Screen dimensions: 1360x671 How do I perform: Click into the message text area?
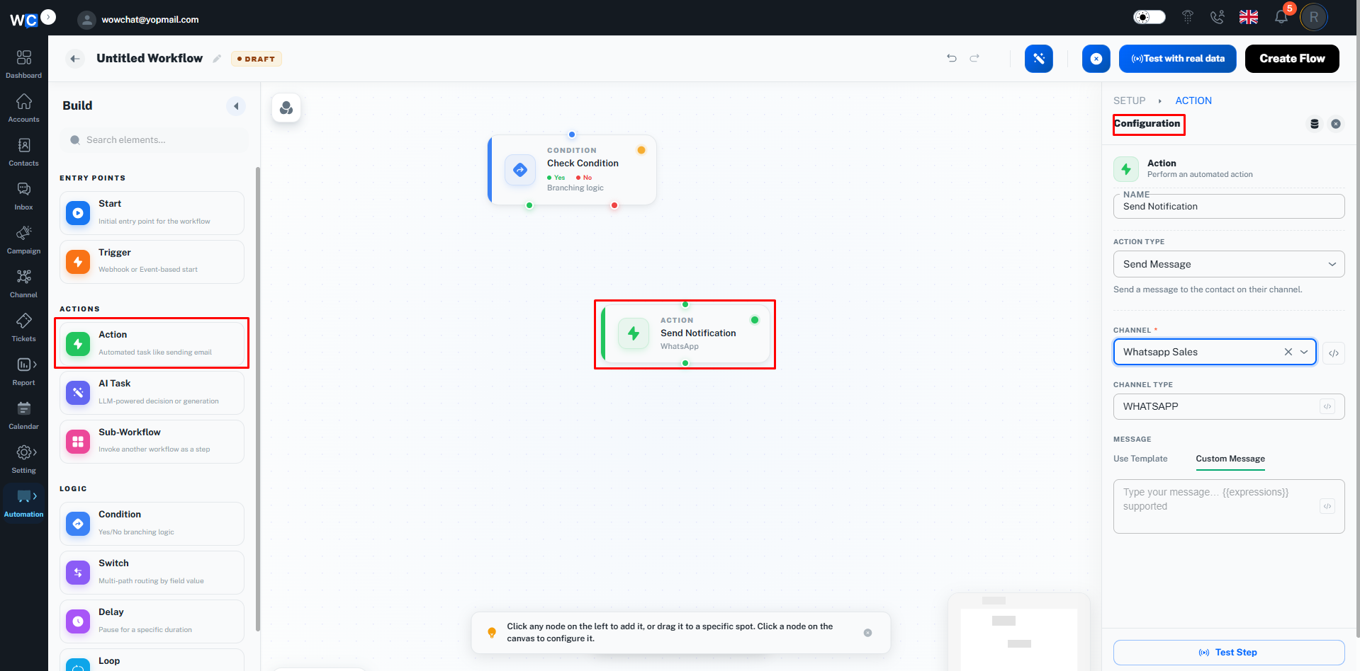pyautogui.click(x=1229, y=506)
